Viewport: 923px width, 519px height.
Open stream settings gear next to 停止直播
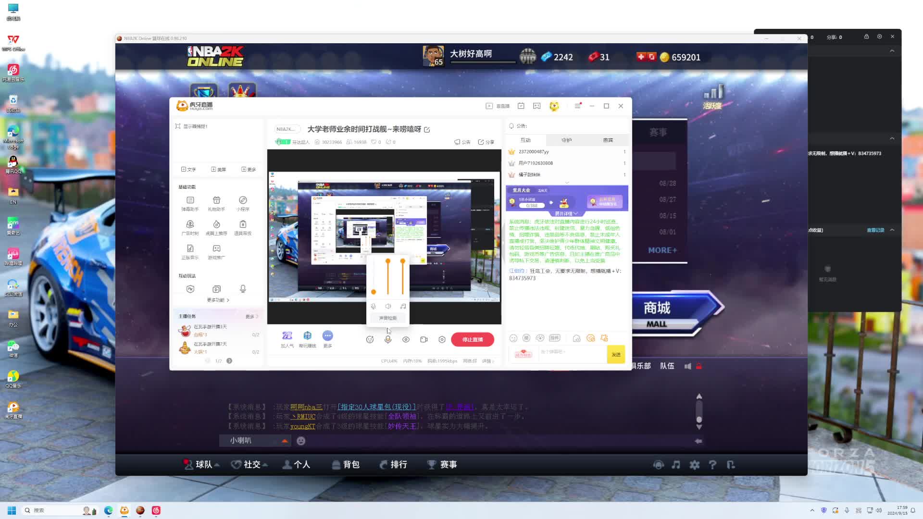pyautogui.click(x=442, y=339)
